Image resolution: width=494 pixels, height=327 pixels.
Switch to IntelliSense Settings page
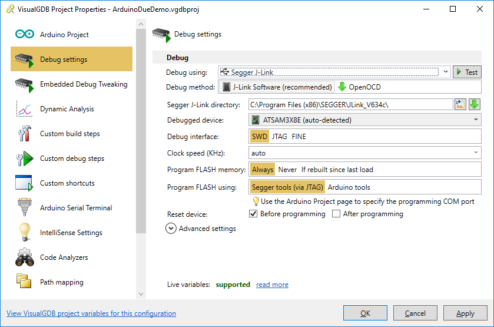(71, 233)
